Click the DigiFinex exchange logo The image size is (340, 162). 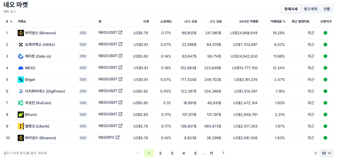21,91
